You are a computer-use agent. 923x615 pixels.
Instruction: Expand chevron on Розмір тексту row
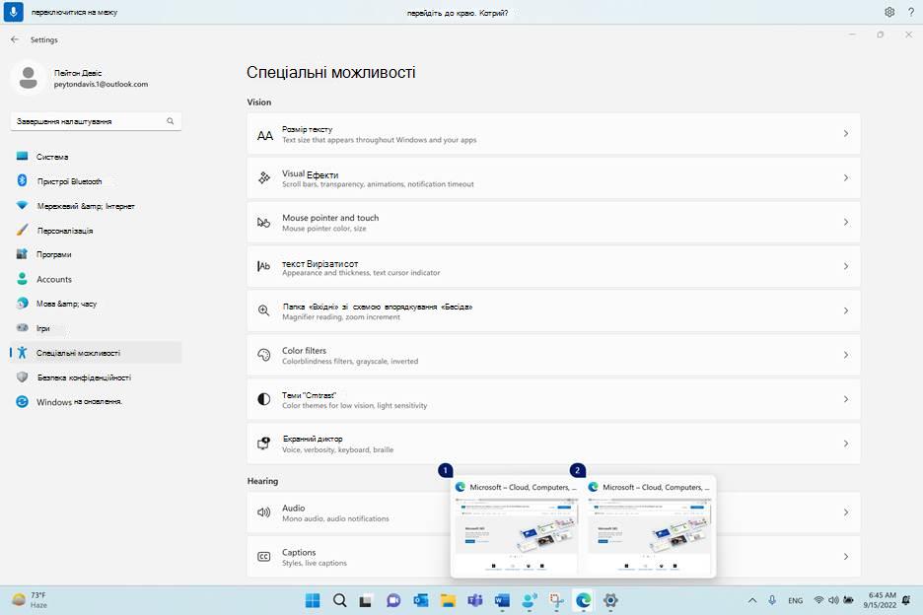[x=846, y=134]
